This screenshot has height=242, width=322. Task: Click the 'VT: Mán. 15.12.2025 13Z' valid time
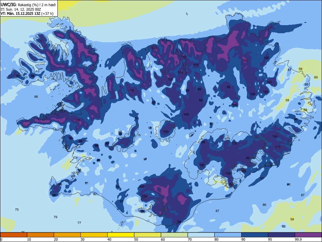coord(21,14)
